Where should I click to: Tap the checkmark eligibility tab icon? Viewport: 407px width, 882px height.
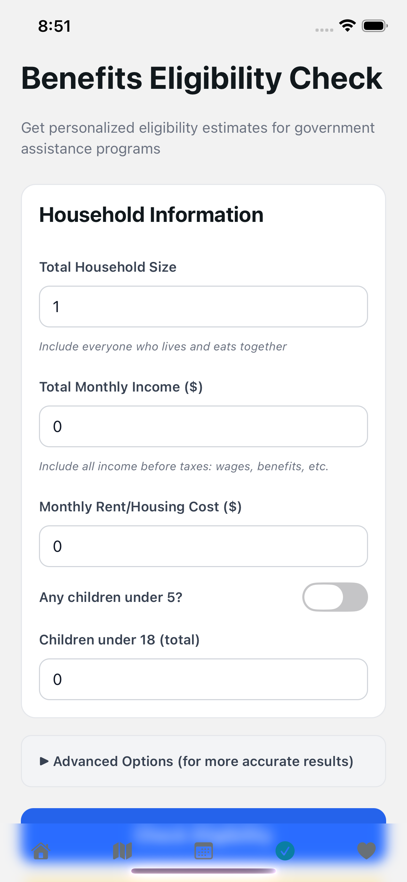(285, 851)
